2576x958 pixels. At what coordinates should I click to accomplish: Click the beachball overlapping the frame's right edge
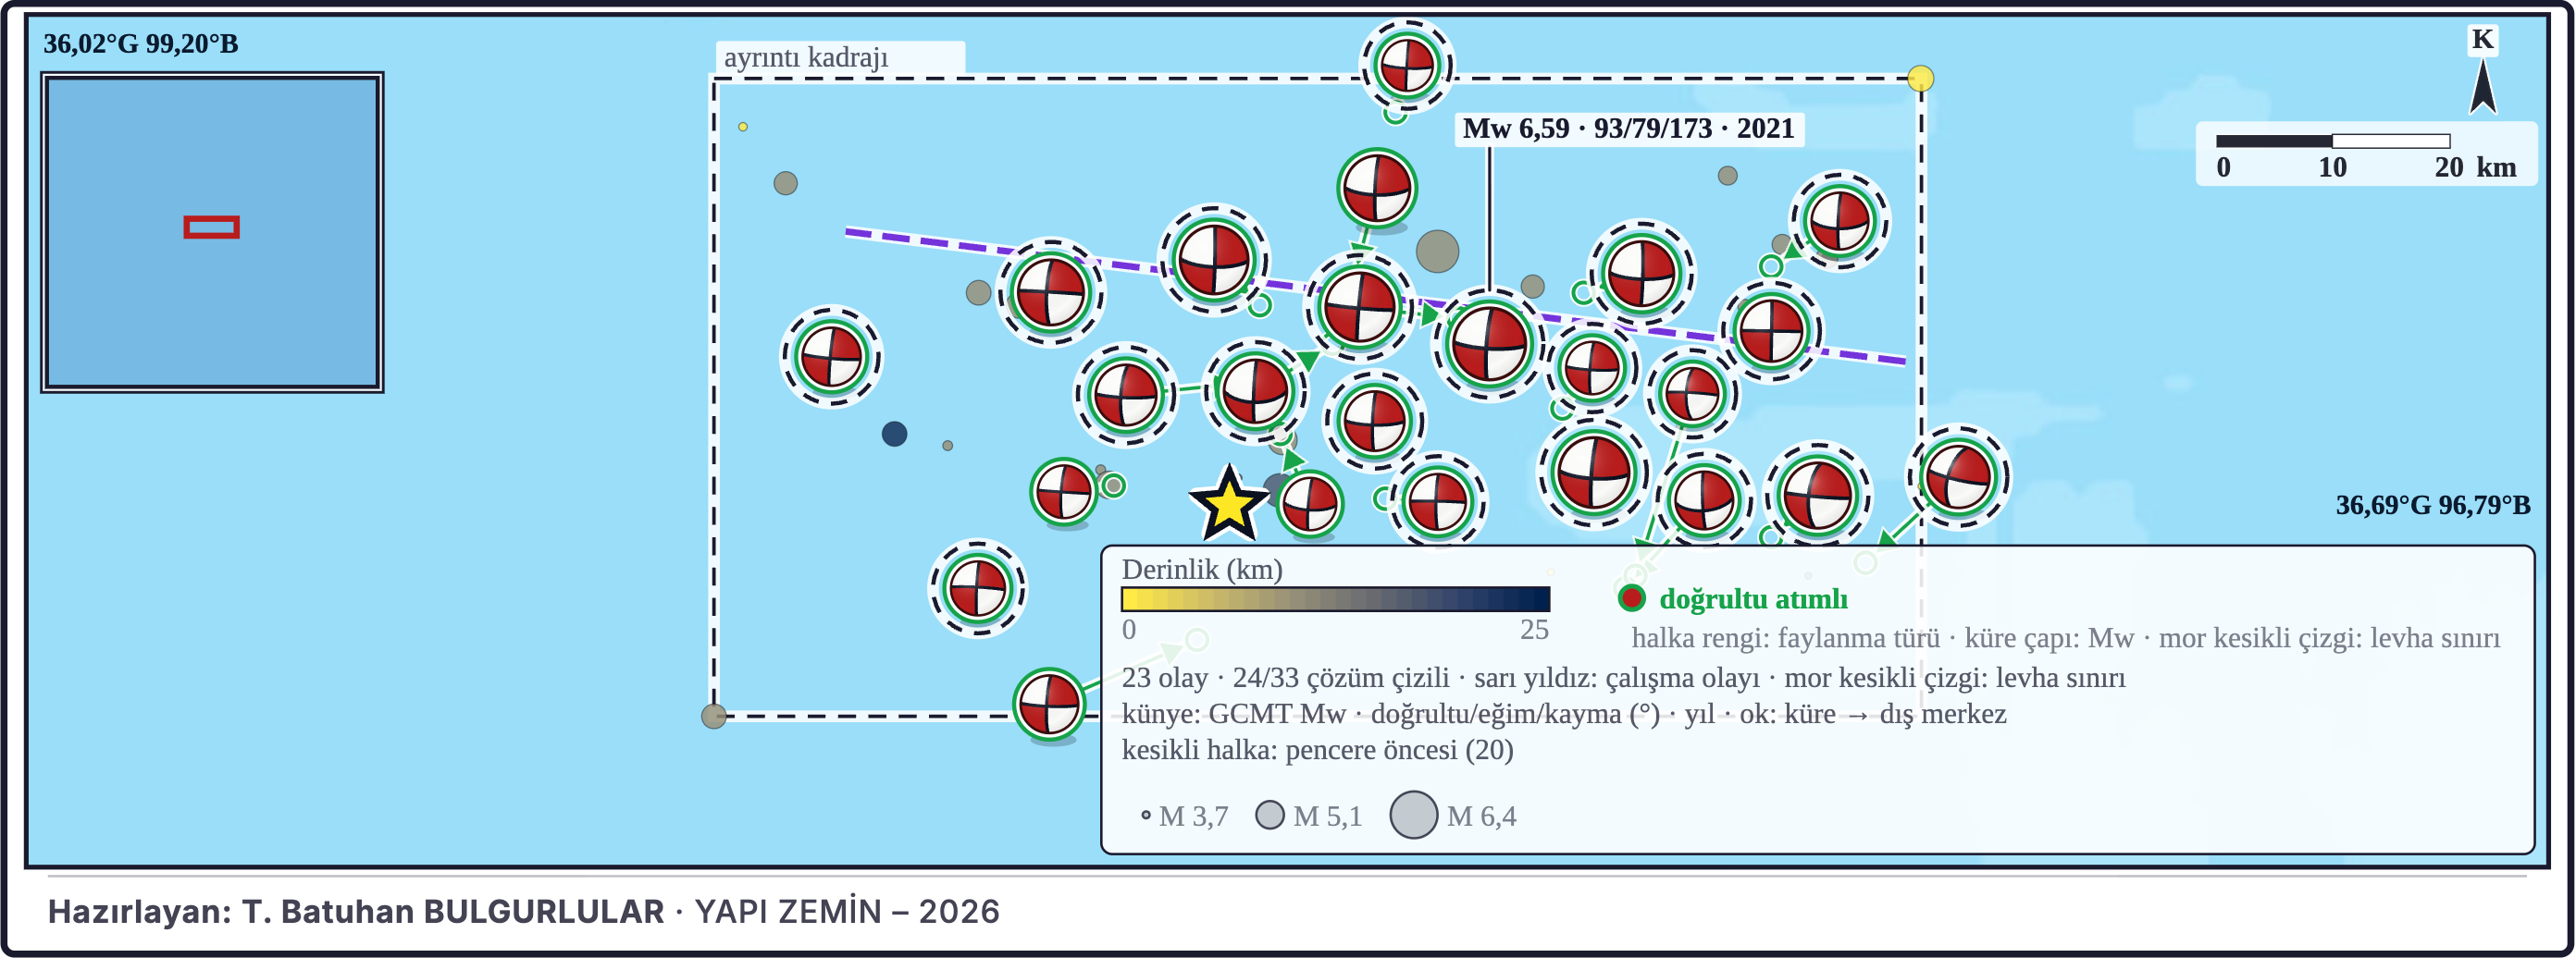(x=1958, y=477)
